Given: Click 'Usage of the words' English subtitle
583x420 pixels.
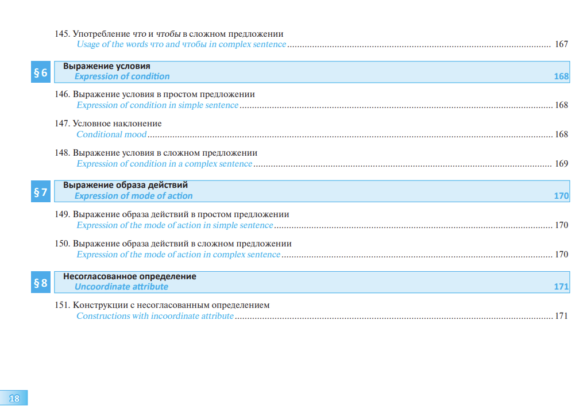Looking at the screenshot, I should [181, 44].
